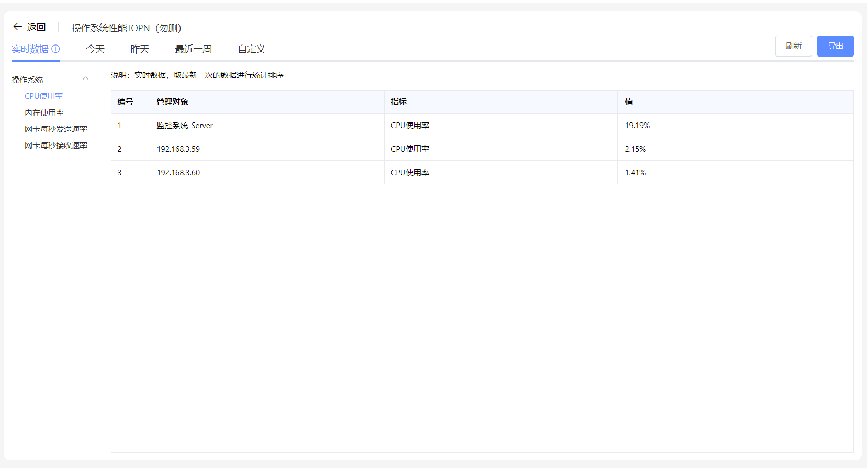
Task: Click the 指标 column header
Action: pos(501,102)
